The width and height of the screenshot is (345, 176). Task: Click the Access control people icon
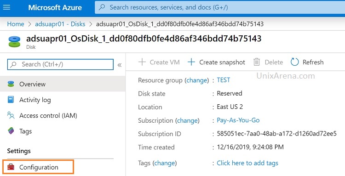[11, 115]
